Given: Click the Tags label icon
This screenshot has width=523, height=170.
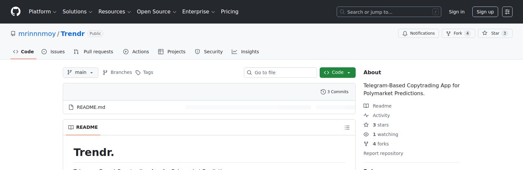Looking at the screenshot, I should [138, 73].
